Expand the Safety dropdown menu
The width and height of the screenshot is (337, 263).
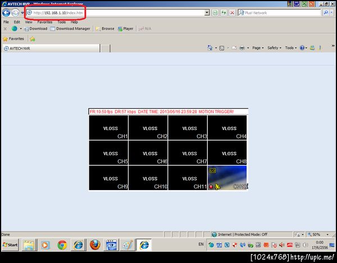point(274,48)
